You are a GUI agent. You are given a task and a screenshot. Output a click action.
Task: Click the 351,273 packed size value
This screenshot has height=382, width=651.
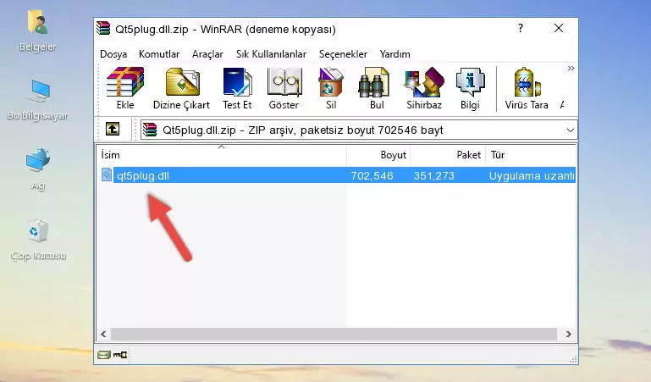(x=434, y=175)
